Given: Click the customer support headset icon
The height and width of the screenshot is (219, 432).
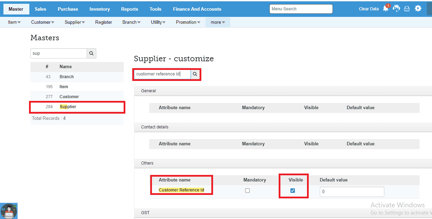Looking at the screenshot, I should [x=396, y=9].
